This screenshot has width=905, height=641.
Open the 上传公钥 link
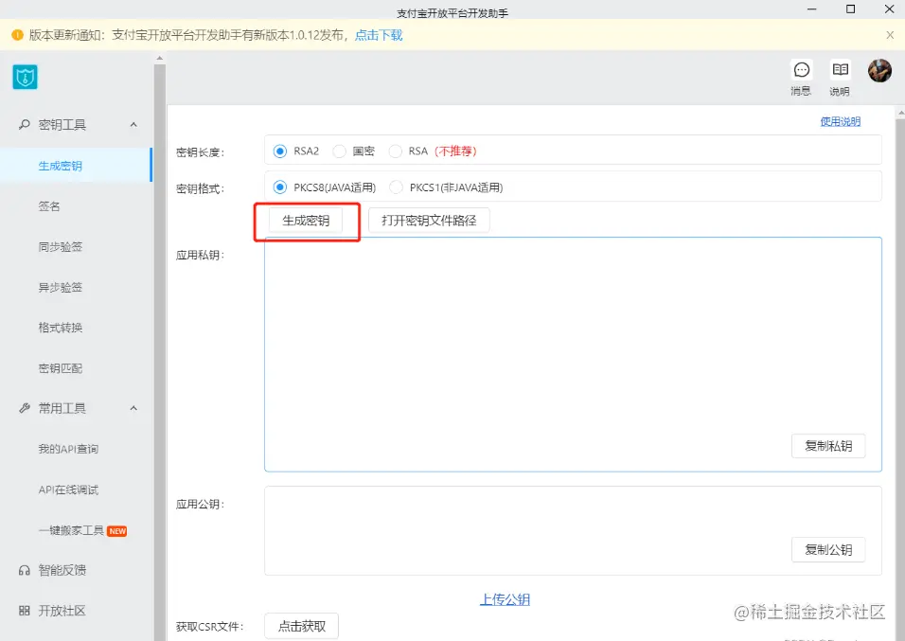pyautogui.click(x=505, y=599)
